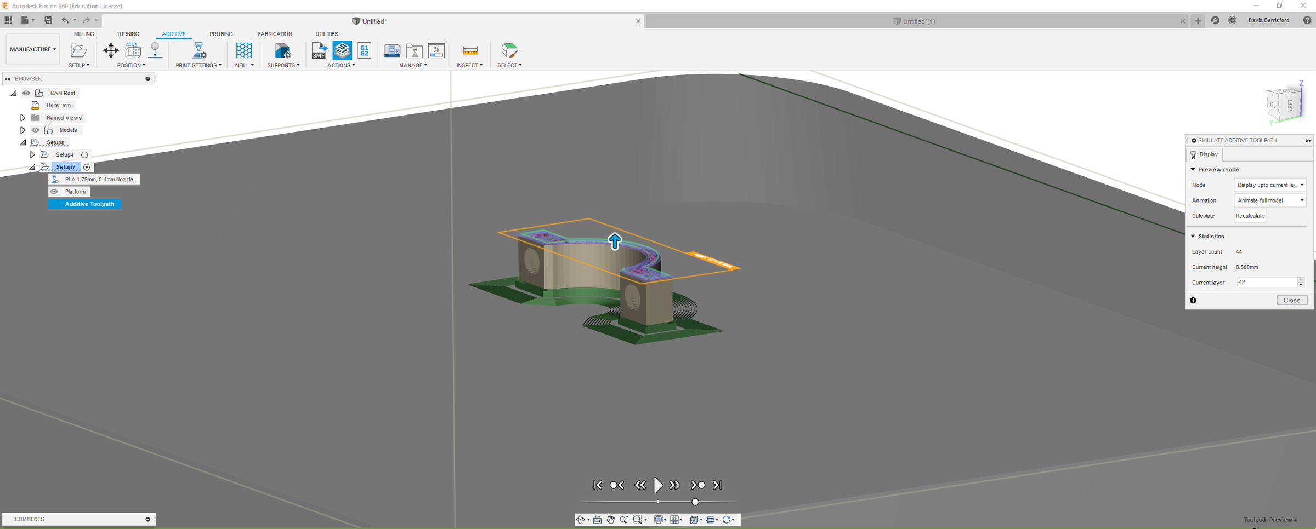
Task: Open the Animation dropdown in Preview mode
Action: click(1269, 200)
